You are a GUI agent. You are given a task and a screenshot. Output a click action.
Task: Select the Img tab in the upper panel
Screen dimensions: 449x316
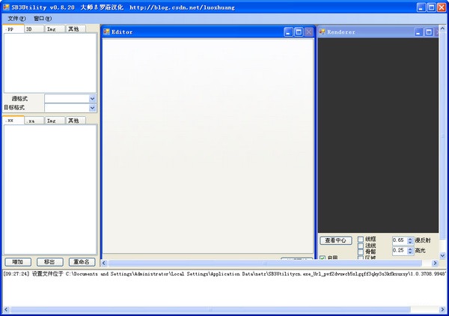point(55,29)
